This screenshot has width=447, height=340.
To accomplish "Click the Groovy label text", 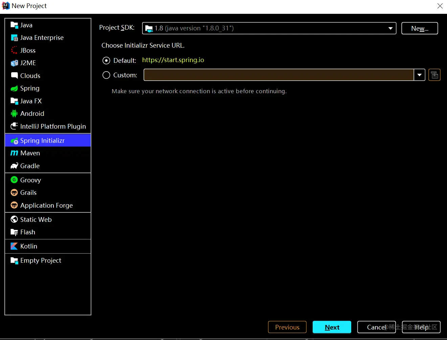I will pos(30,180).
